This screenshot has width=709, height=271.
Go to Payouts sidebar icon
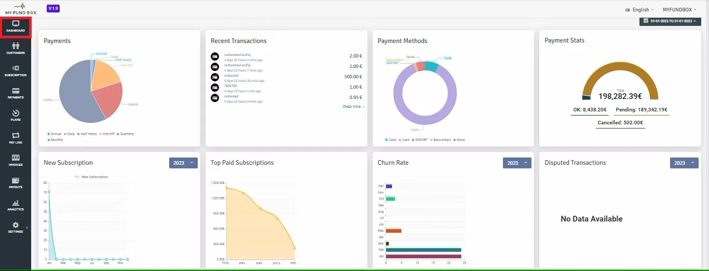click(x=16, y=180)
